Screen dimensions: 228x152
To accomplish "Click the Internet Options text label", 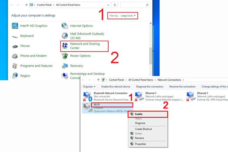I will click(x=81, y=26).
